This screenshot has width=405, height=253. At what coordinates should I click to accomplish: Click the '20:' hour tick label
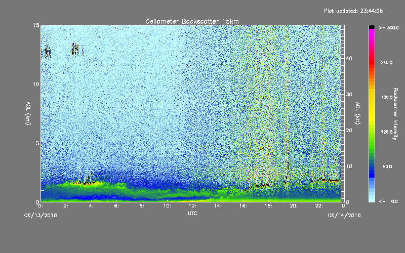pyautogui.click(x=294, y=206)
